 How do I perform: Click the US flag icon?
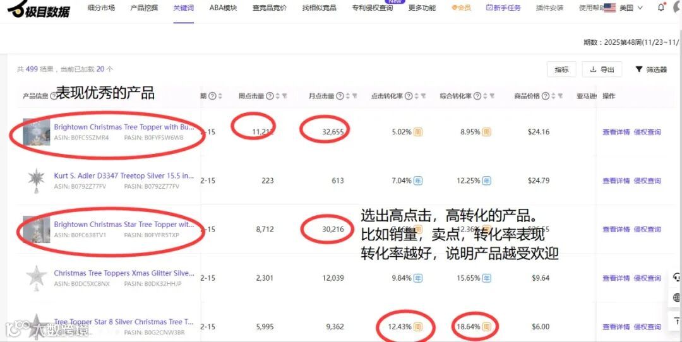tap(610, 8)
